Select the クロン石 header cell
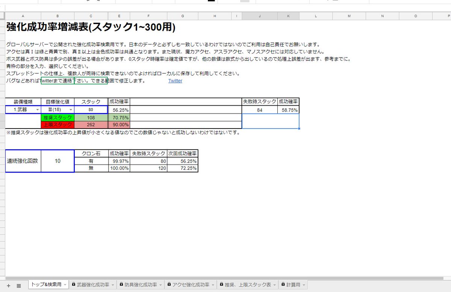The width and height of the screenshot is (451, 292). 91,153
